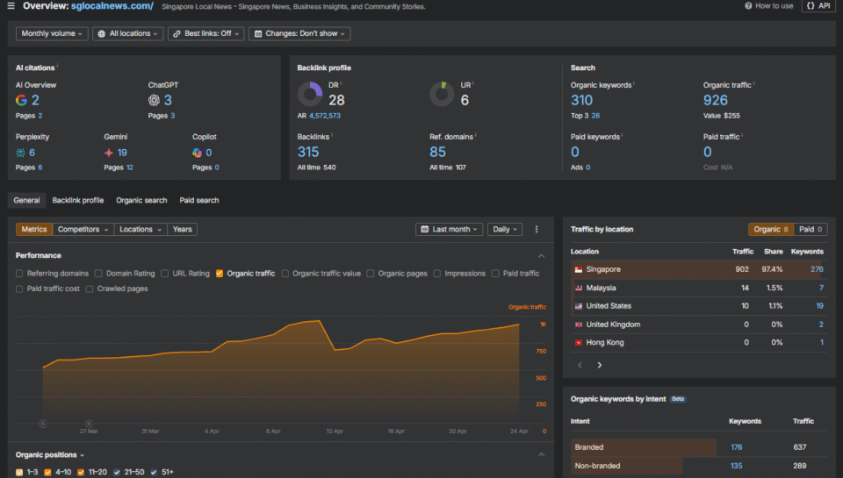Screen dimensions: 843x478
Task: Uncheck the 1–3 positions checkbox
Action: pyautogui.click(x=19, y=472)
